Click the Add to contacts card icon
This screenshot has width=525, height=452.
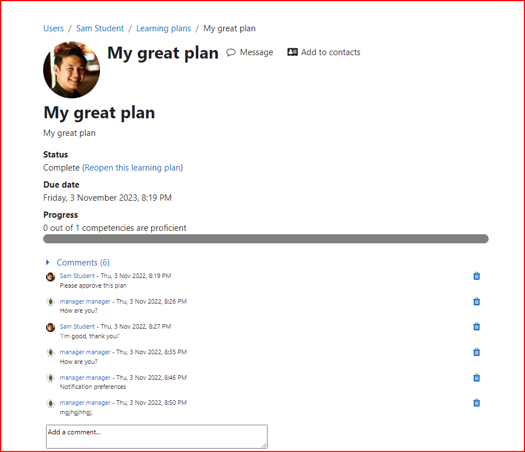[292, 52]
